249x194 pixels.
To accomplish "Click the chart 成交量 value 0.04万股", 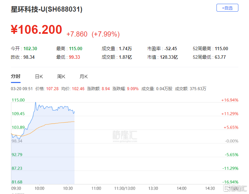I will [164, 88].
